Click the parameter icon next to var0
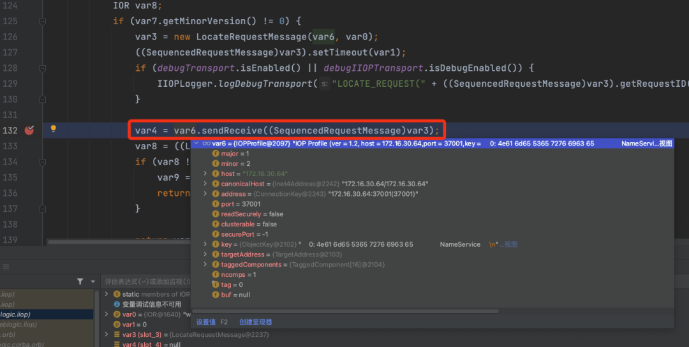The height and width of the screenshot is (347, 689). pos(117,314)
